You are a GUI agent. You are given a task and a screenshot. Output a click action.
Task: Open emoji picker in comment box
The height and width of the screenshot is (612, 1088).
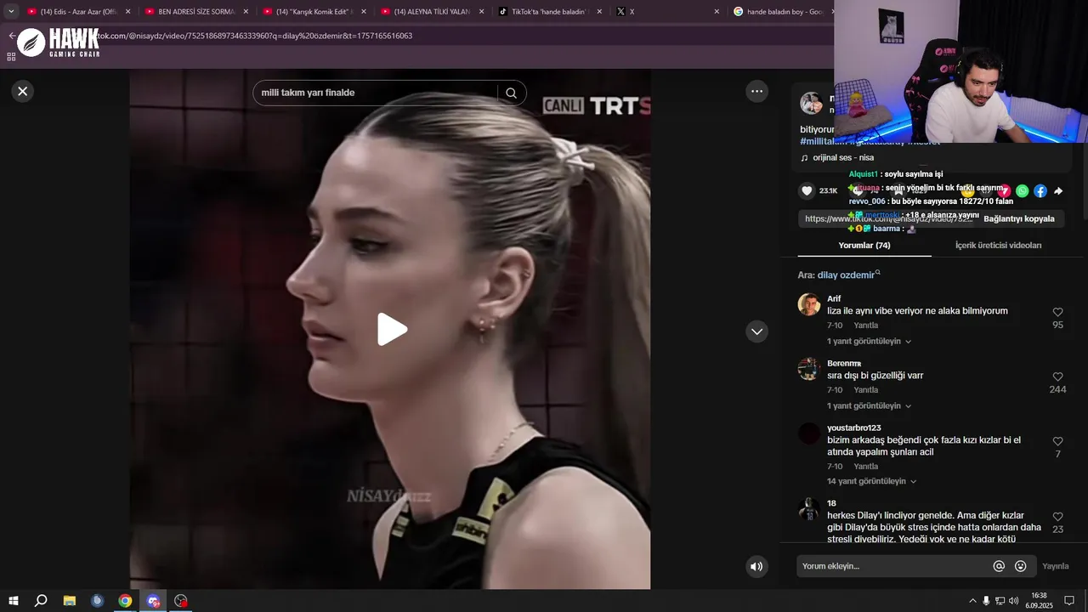[x=1020, y=566]
